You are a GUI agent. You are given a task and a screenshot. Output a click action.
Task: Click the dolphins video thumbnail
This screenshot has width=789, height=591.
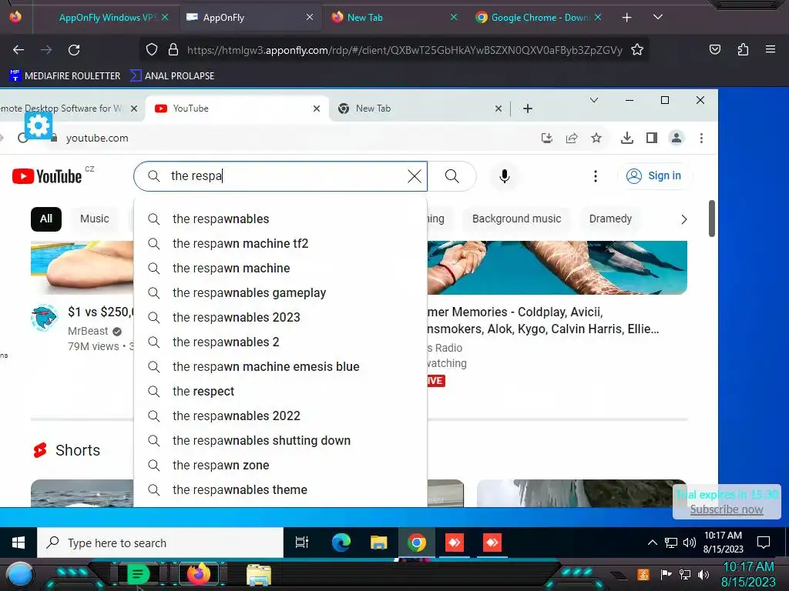pos(557,267)
